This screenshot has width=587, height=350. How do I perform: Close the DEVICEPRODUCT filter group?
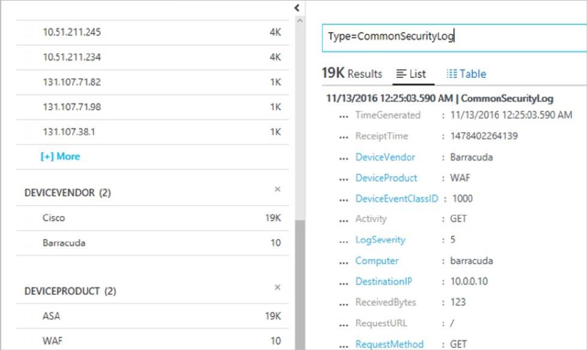(277, 288)
